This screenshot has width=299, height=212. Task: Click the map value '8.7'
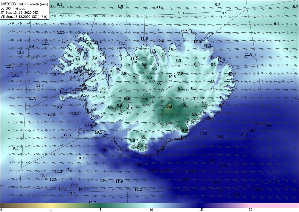point(174,49)
